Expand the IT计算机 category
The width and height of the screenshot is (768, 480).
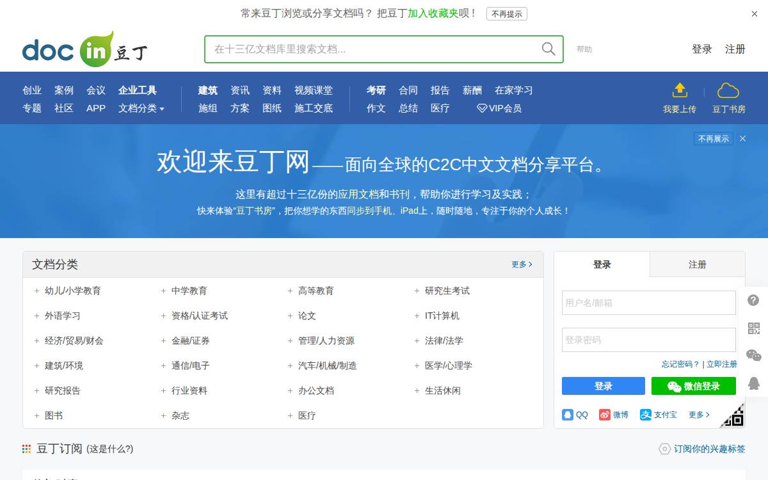(x=417, y=316)
